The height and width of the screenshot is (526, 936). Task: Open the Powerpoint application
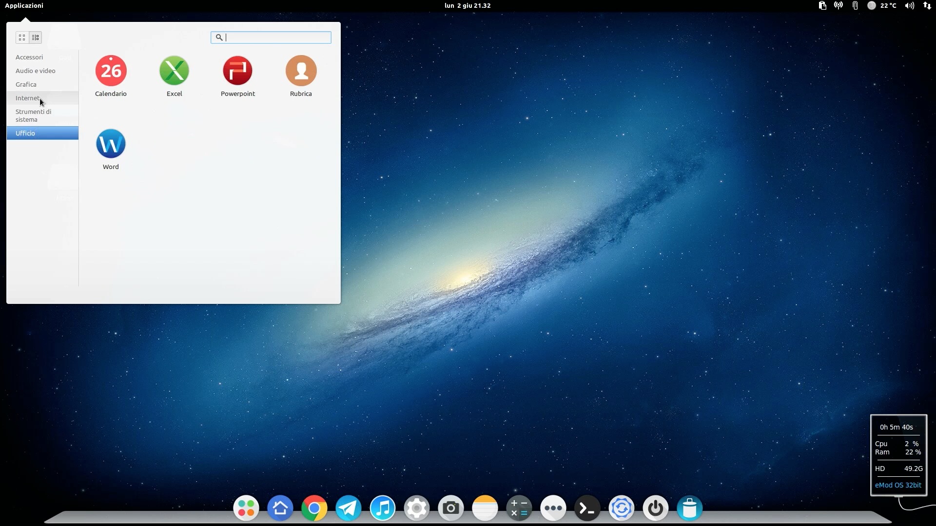point(237,76)
